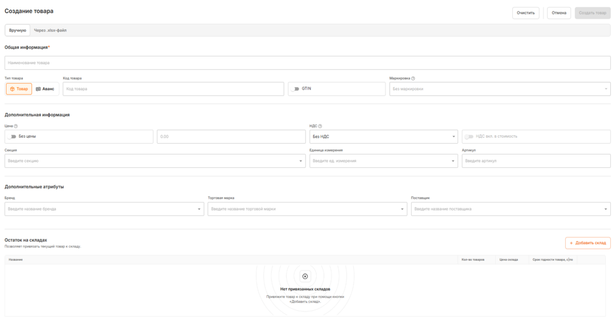Open the Единица измерения dropdown

[x=383, y=161]
